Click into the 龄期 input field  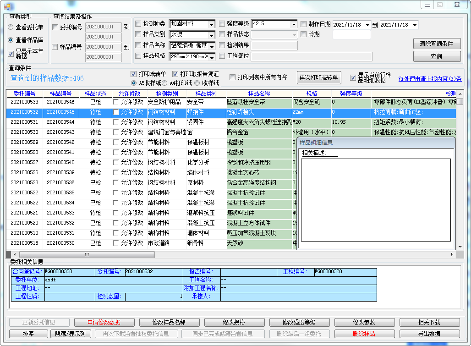351,34
